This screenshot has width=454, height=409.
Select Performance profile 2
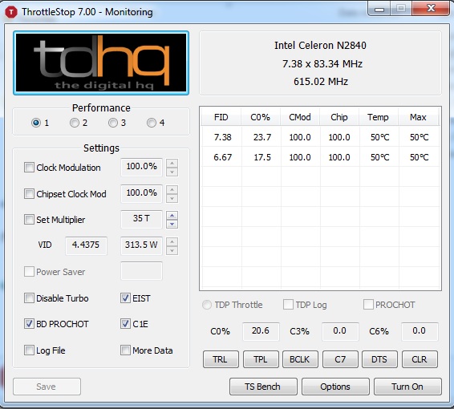[75, 123]
